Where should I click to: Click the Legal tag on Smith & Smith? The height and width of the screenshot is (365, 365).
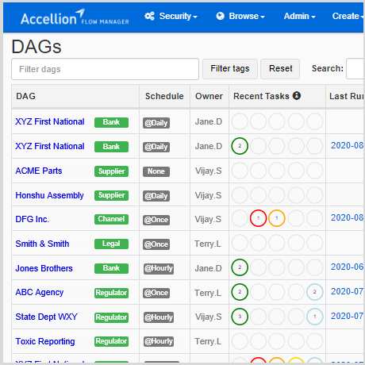(111, 244)
